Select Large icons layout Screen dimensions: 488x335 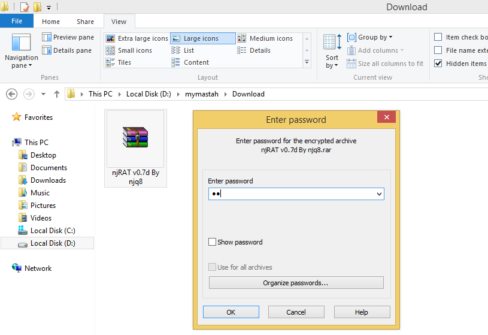(202, 38)
